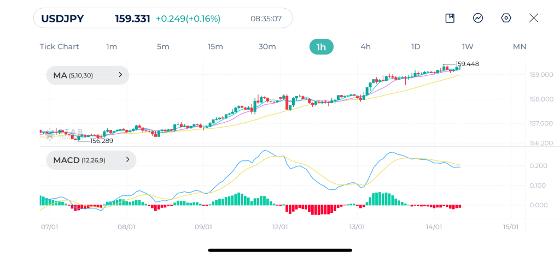Tap the iOS home indicator bar
Viewport: 560px width, 257px height.
280,250
